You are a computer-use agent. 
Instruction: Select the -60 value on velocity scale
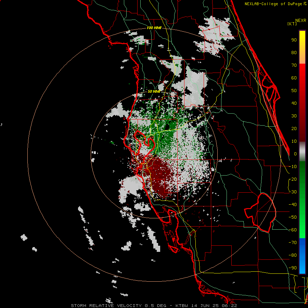point(293,230)
